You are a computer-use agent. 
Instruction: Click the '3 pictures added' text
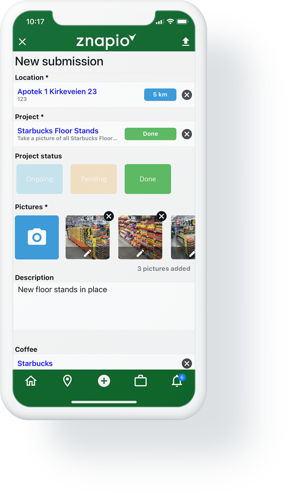[x=164, y=269]
